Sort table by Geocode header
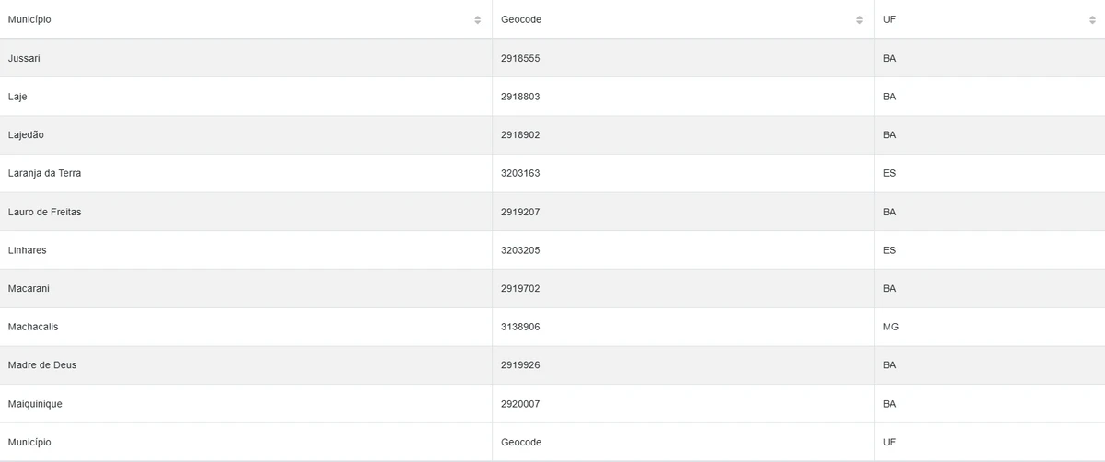 (x=521, y=19)
